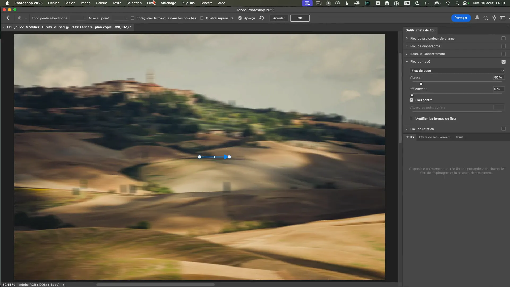Open the Filtre menu

click(151, 3)
